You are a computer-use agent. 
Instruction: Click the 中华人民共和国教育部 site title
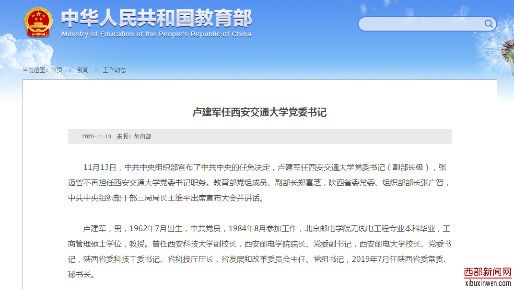(156, 18)
